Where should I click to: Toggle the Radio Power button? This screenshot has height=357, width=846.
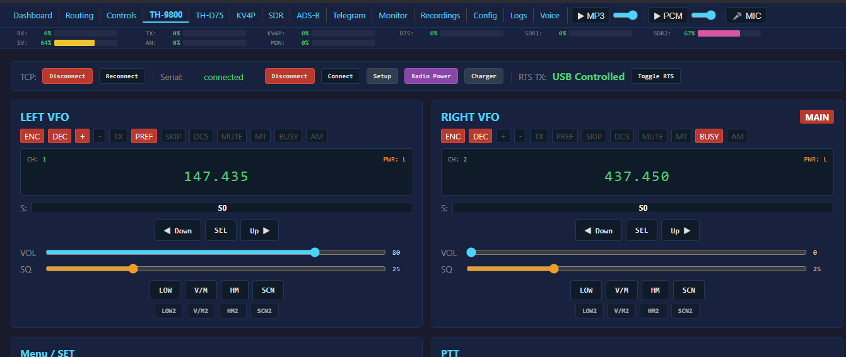pos(432,76)
